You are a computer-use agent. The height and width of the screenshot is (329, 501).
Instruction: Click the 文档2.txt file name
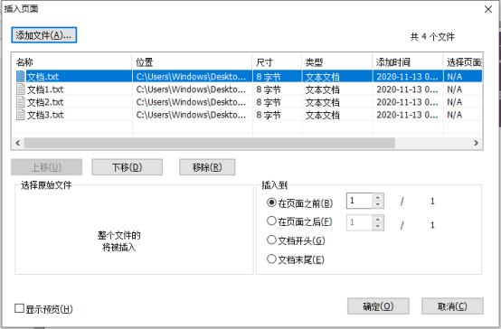pos(45,102)
